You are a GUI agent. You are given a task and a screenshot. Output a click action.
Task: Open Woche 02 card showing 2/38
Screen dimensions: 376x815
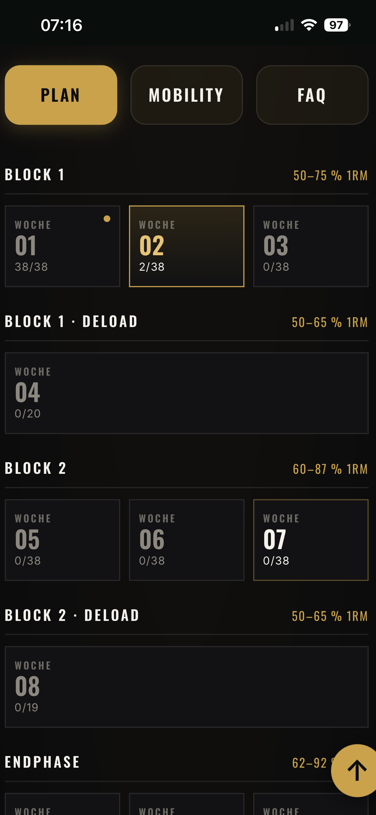(186, 246)
